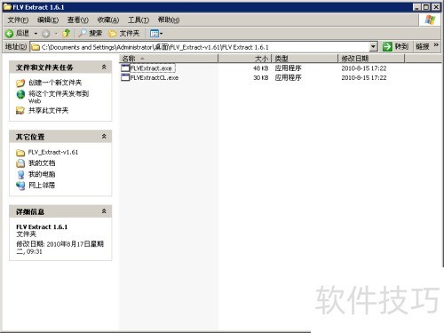The image size is (444, 333).
Task: Expand the Links toolbar chevron
Action: point(436,45)
